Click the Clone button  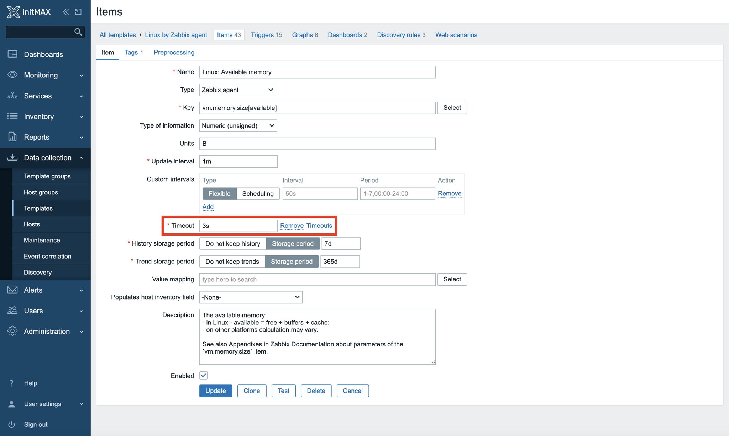[x=252, y=391]
